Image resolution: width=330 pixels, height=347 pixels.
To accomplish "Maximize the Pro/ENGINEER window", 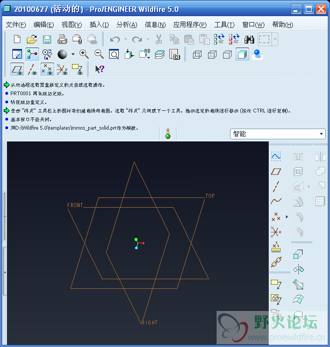I will click(x=309, y=9).
